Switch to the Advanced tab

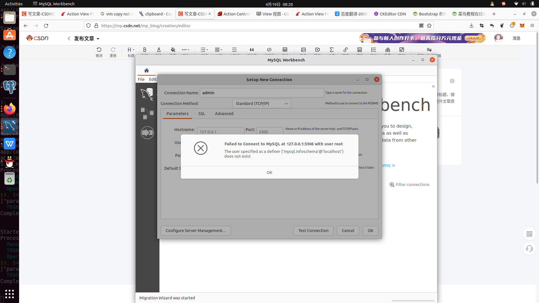point(224,114)
